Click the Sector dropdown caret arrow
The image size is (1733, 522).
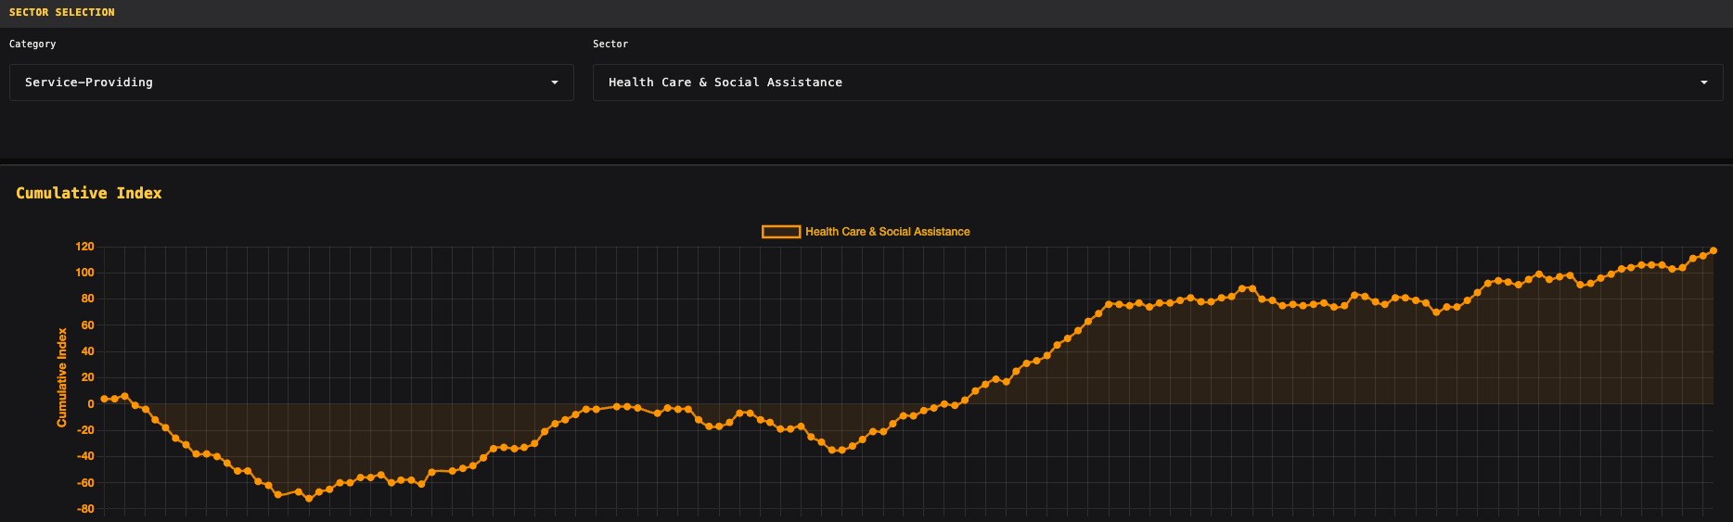point(1703,83)
